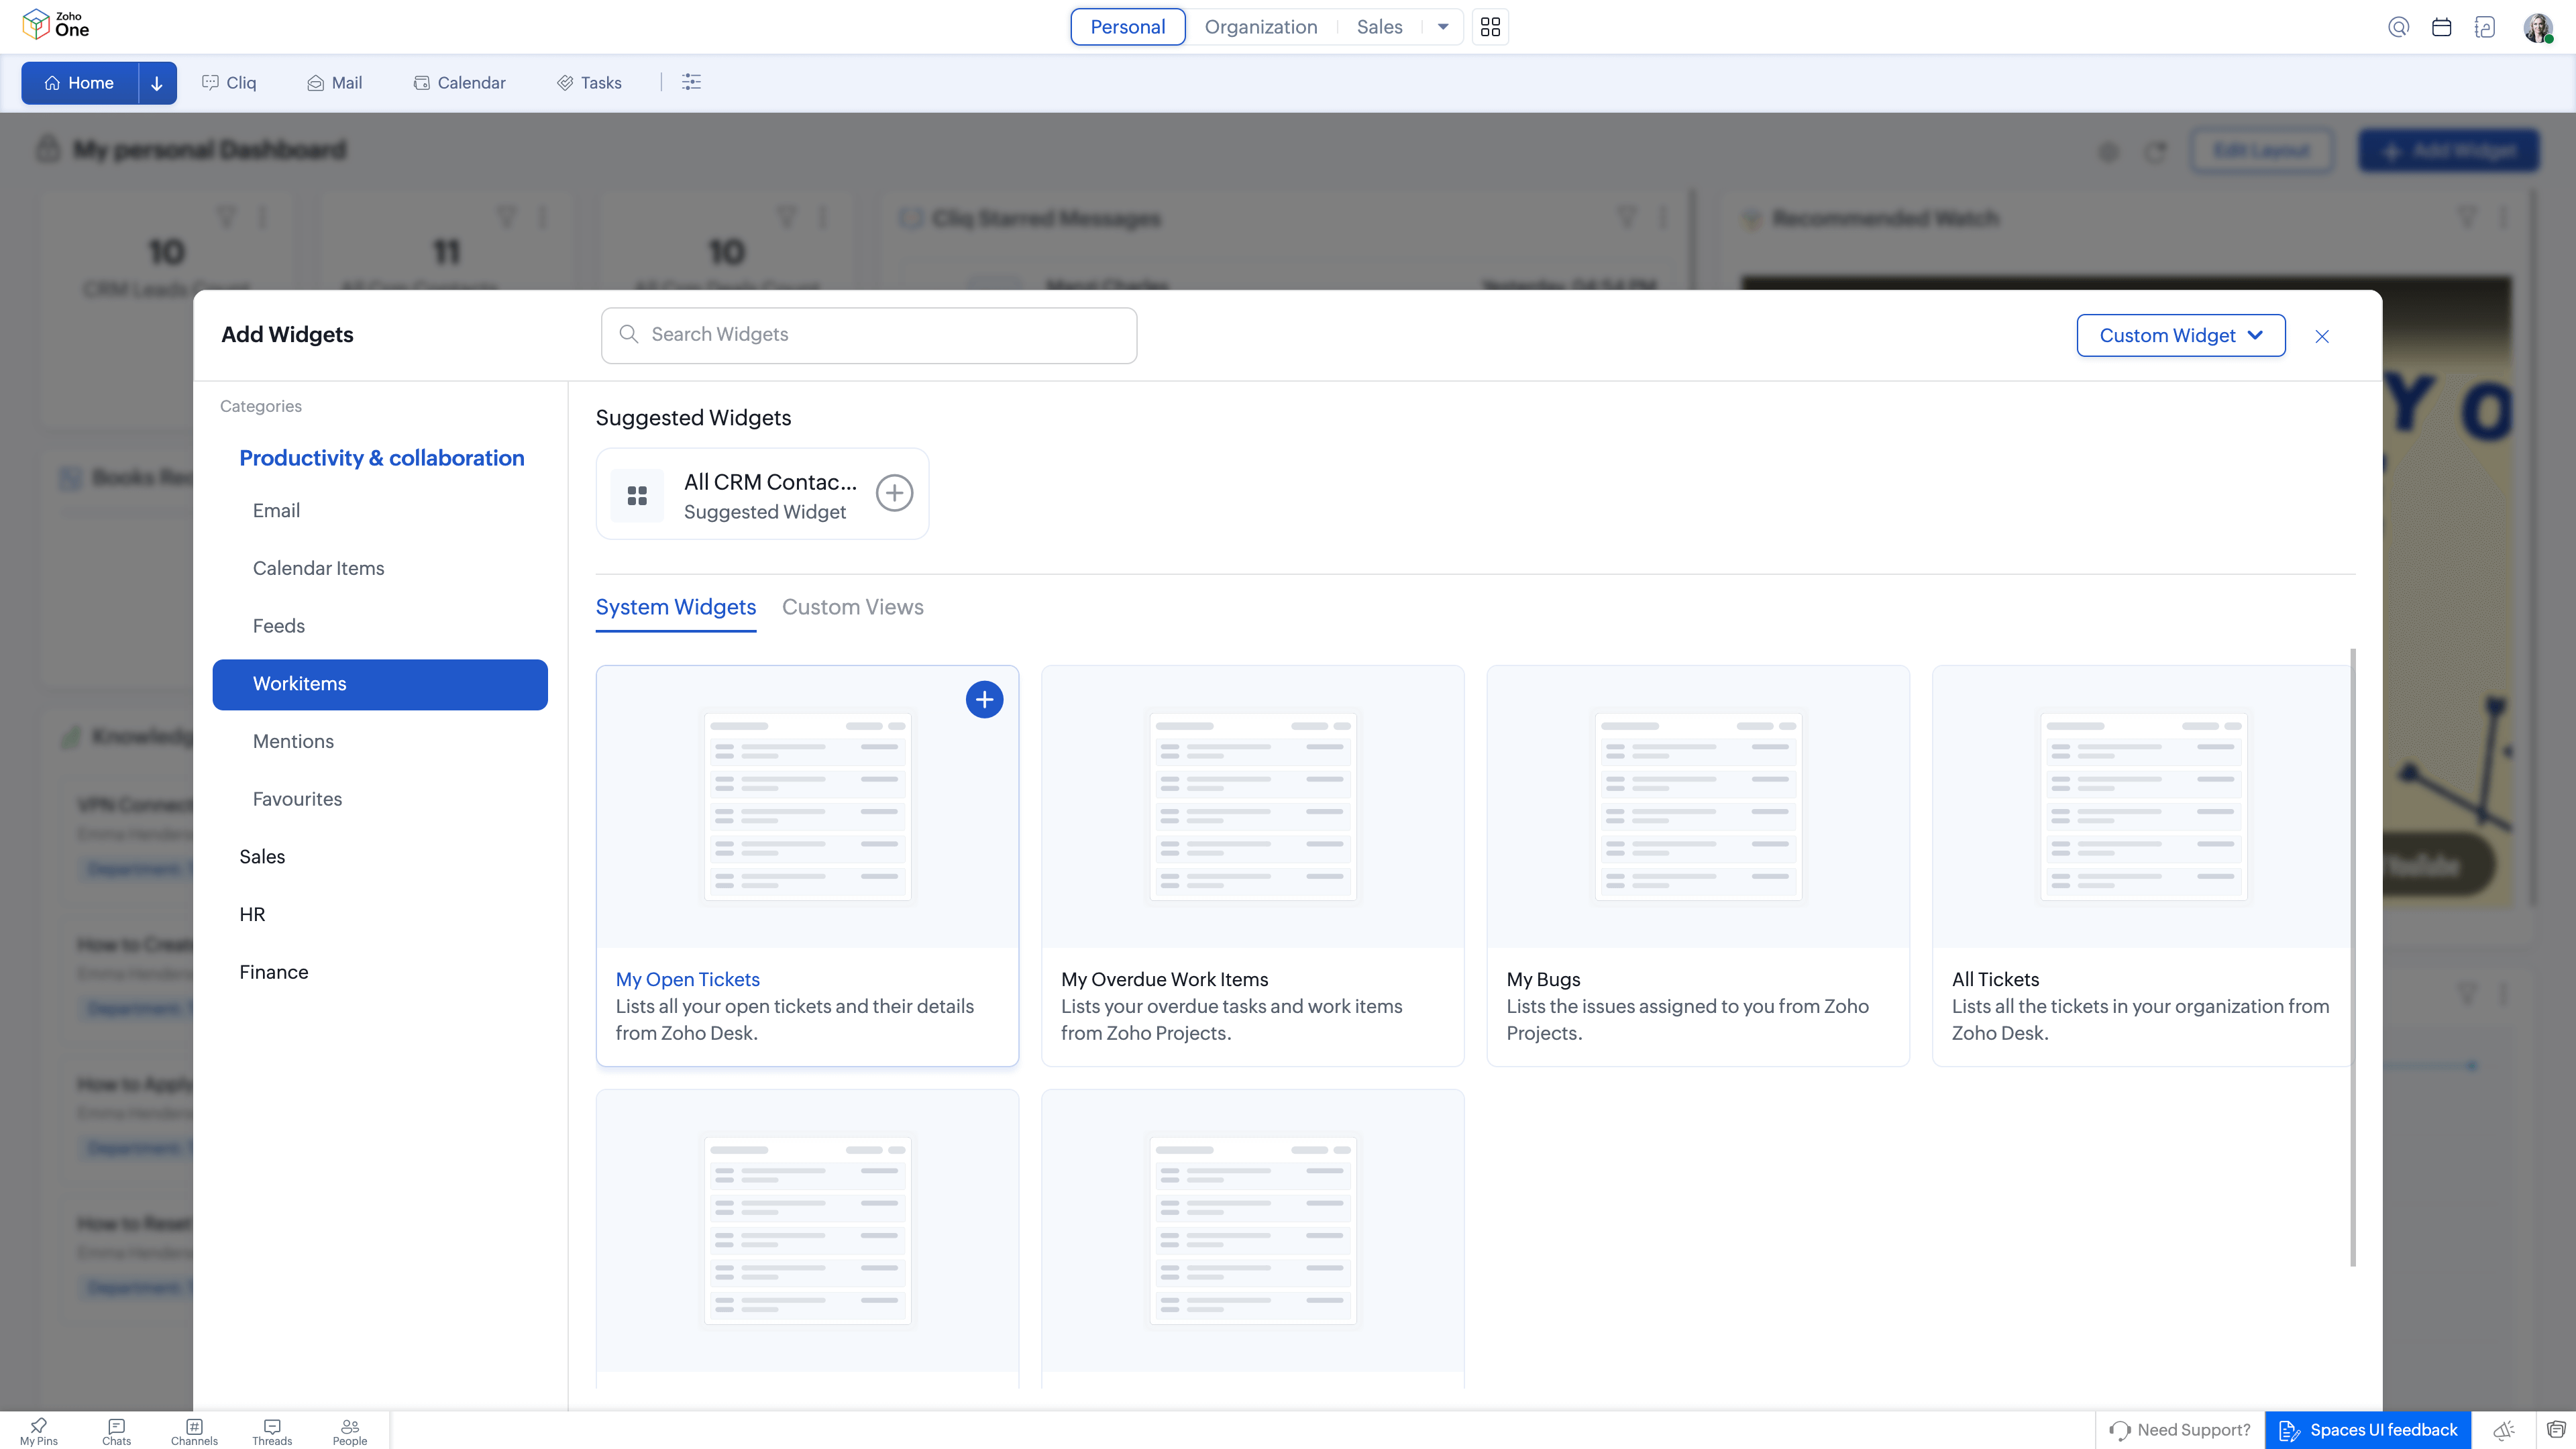Screen dimensions: 2576x1449
Task: Expand the Sales workspace dropdown arrow
Action: 1443,27
